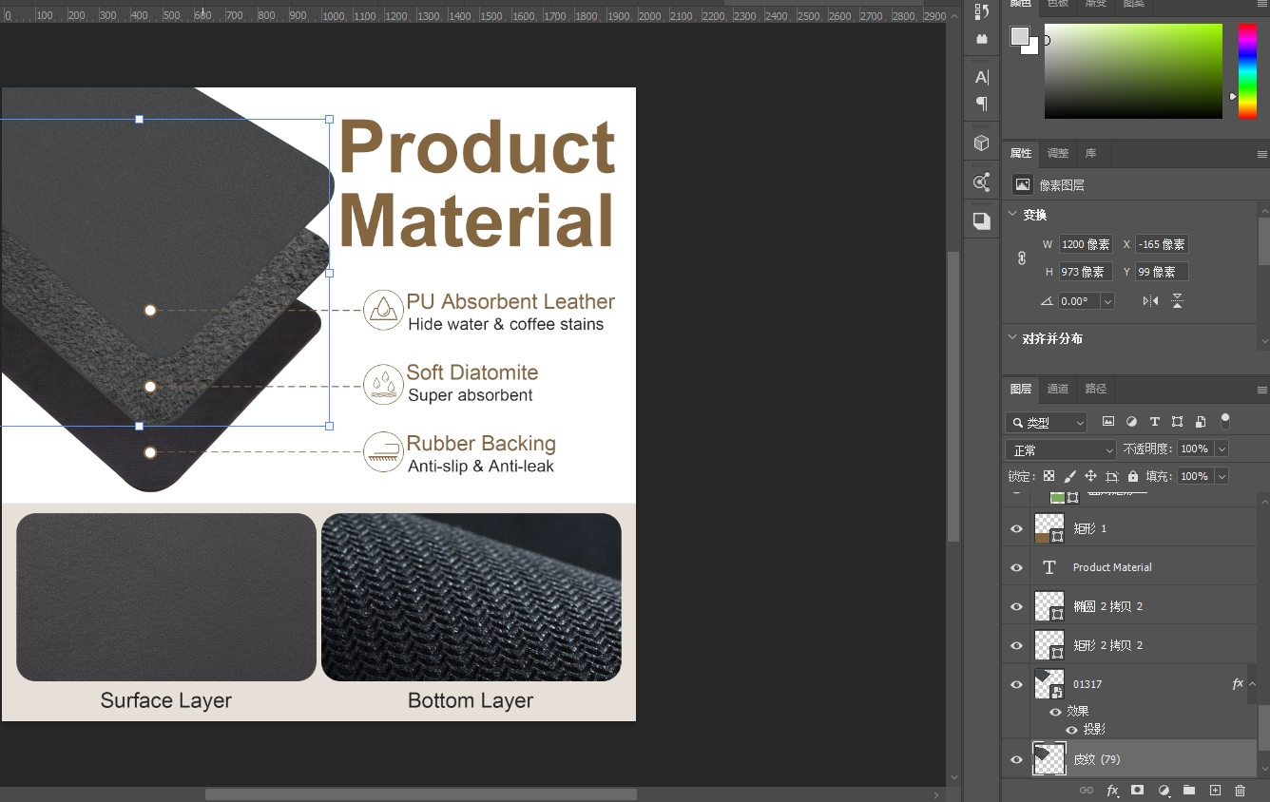Create a new layer with plus icon
This screenshot has height=802, width=1270.
(x=1215, y=791)
